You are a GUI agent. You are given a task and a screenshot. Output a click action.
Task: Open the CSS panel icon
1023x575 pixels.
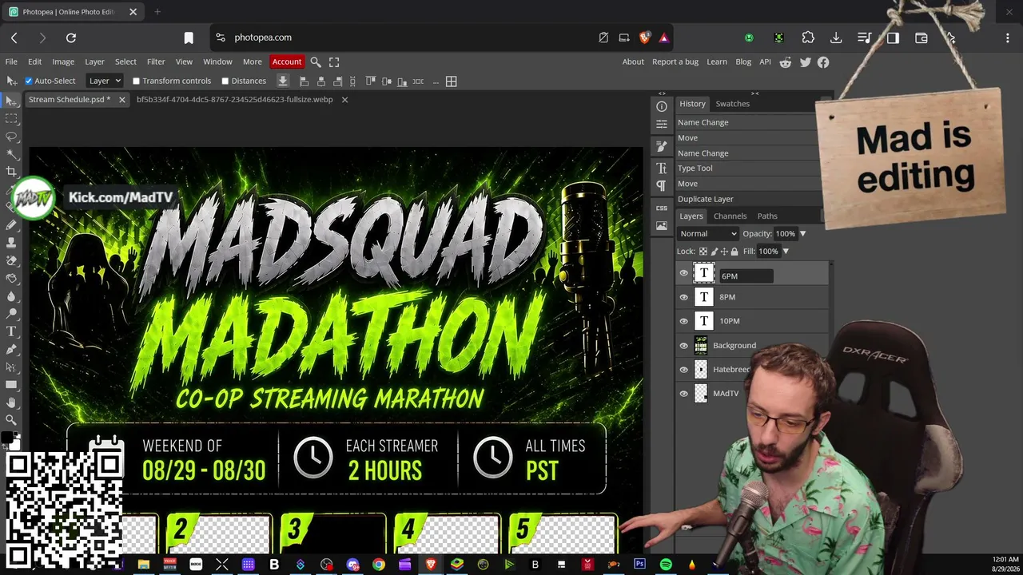pos(662,208)
